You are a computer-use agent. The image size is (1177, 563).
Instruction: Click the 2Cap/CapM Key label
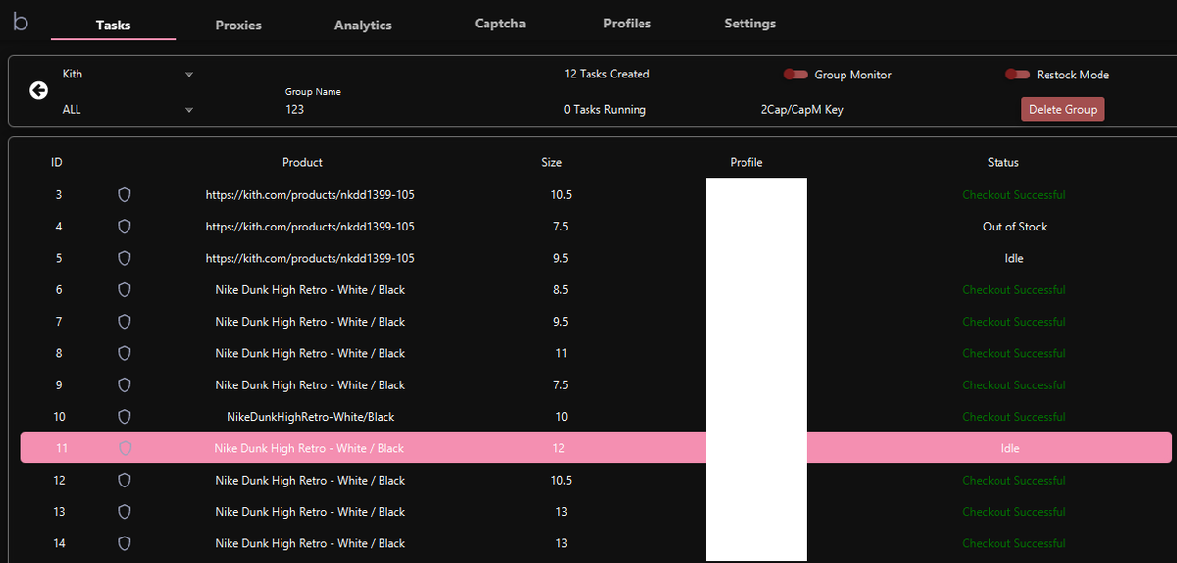[802, 110]
